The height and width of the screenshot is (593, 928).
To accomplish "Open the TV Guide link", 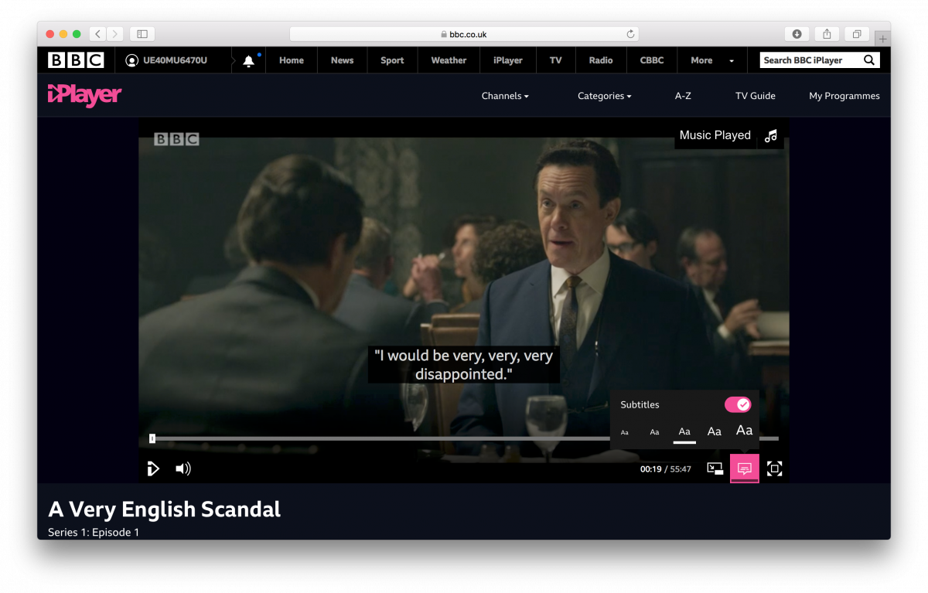I will (756, 96).
